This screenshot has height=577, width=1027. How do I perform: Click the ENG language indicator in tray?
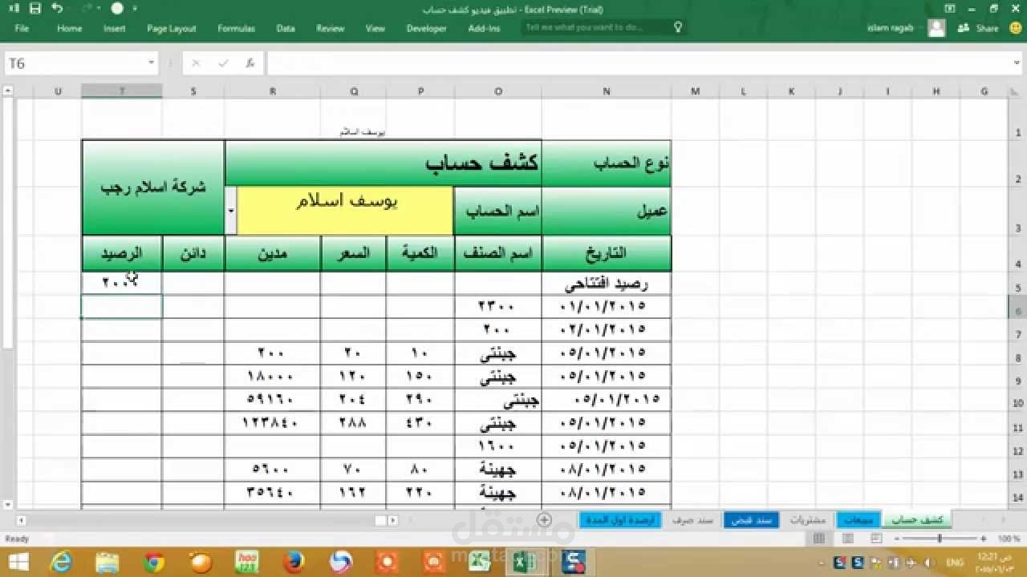[955, 563]
